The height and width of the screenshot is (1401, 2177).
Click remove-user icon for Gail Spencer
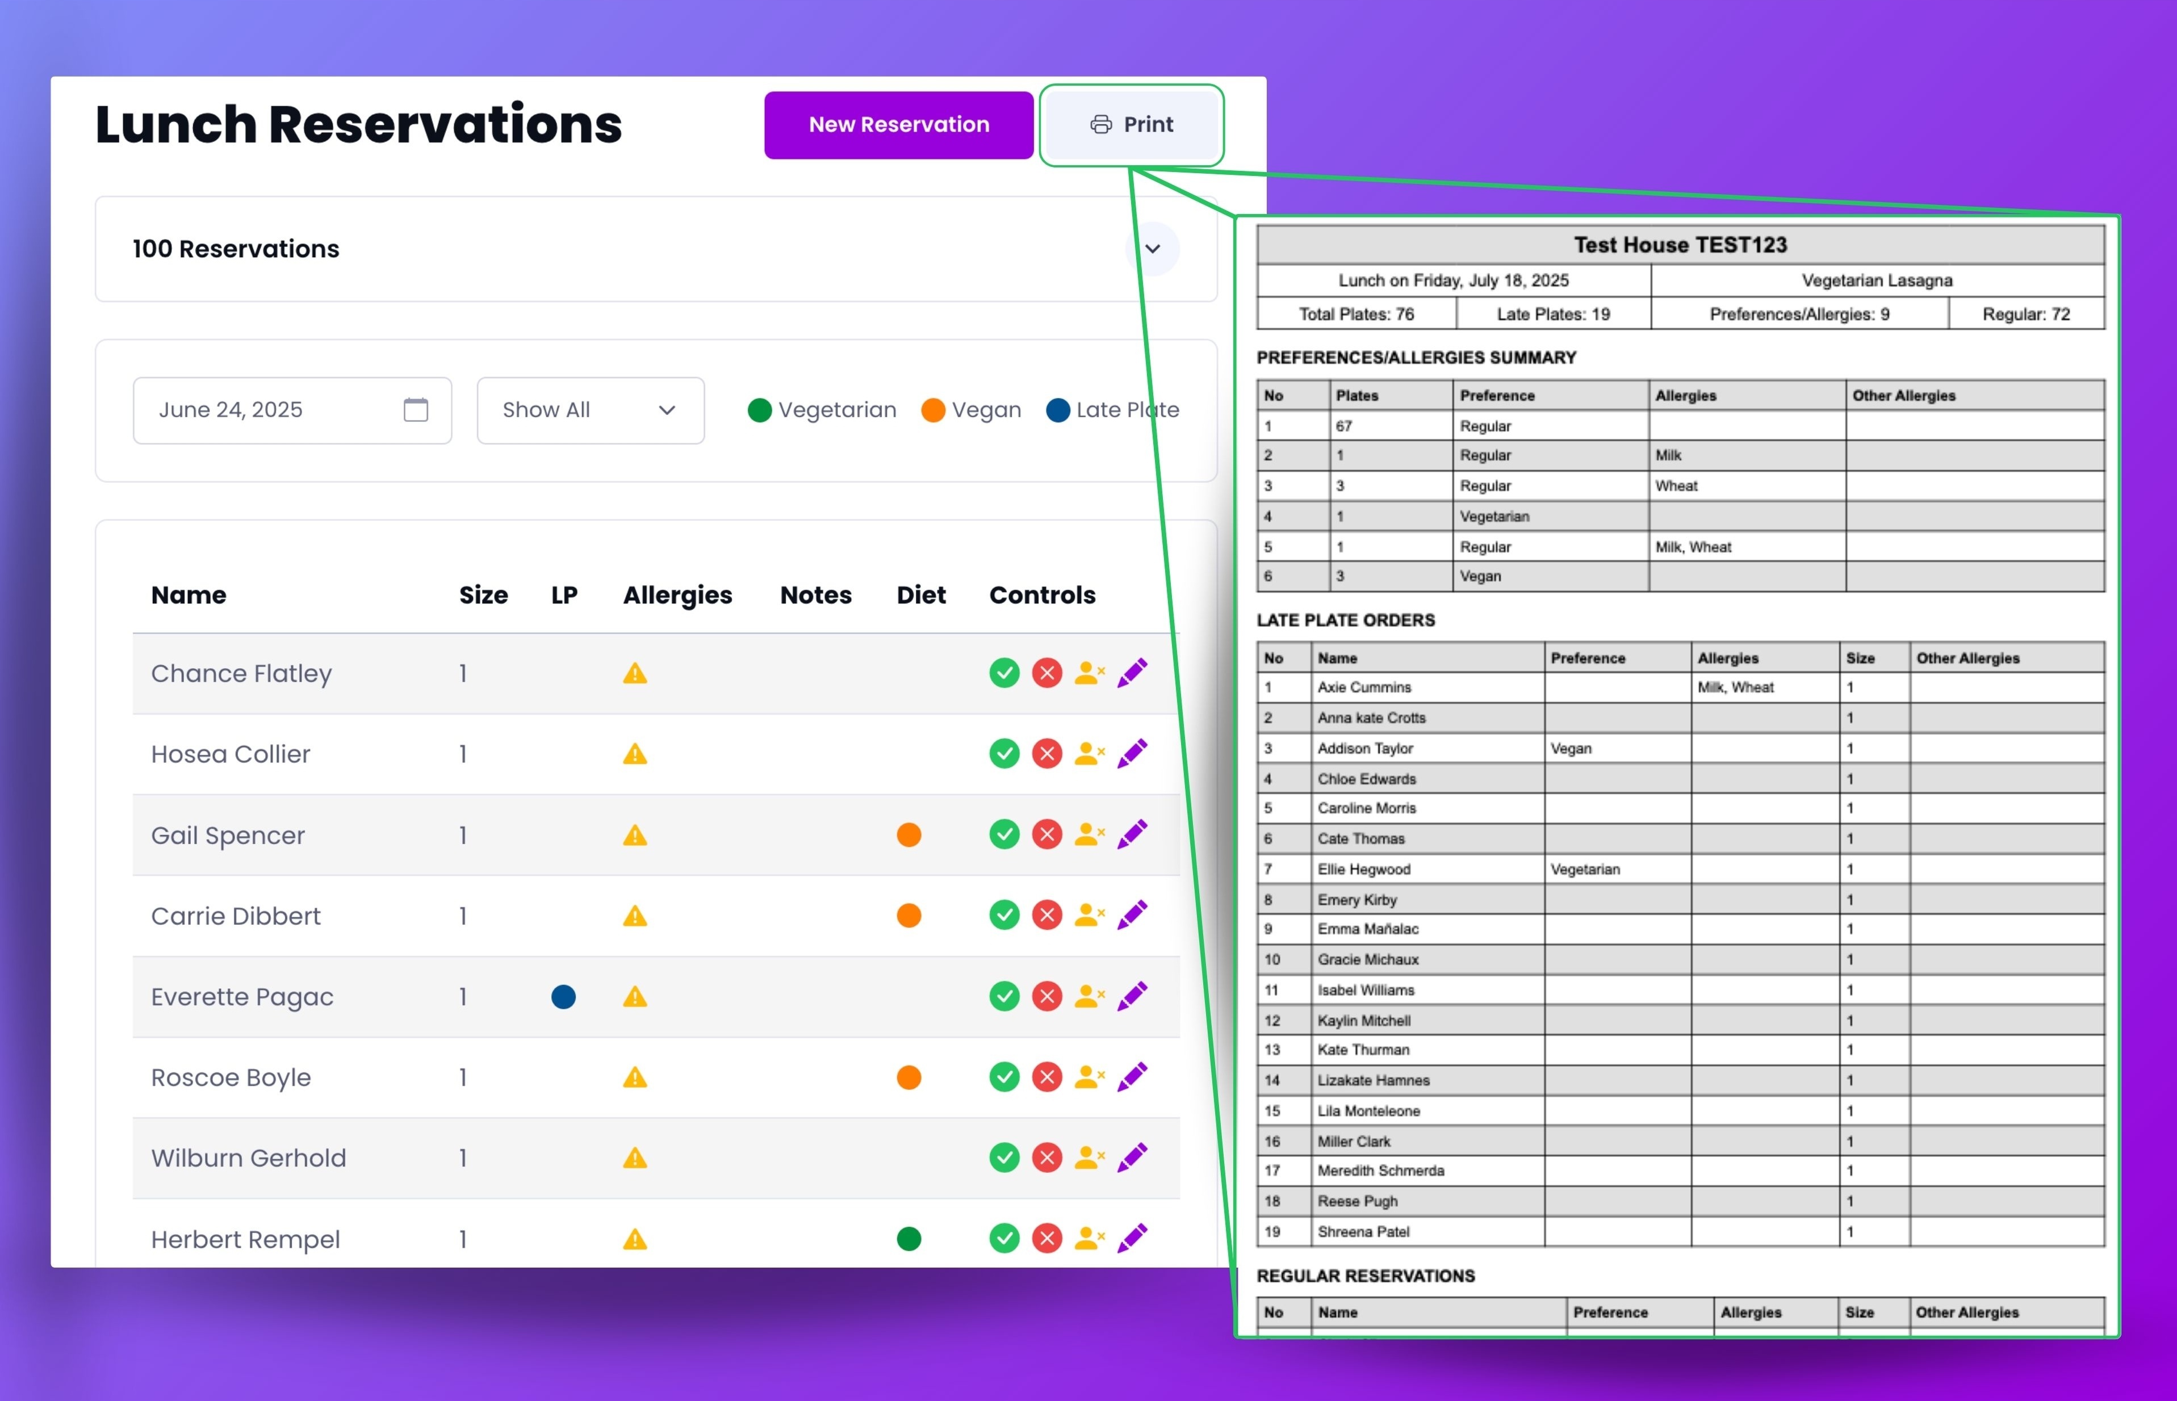click(1089, 834)
